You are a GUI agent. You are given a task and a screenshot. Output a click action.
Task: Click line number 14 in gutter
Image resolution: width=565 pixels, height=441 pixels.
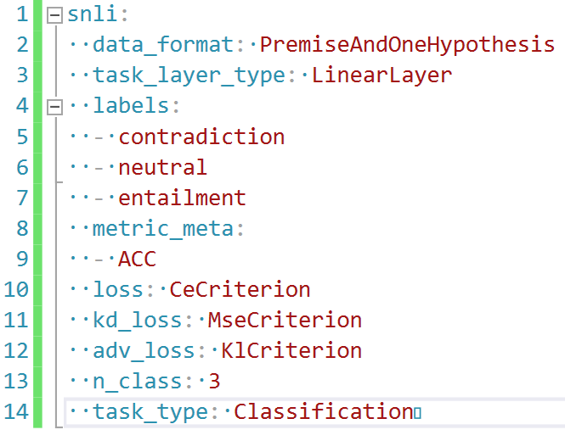16,412
